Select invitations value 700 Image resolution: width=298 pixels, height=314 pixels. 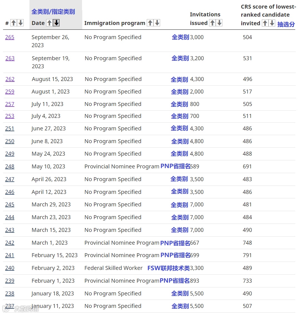[195, 116]
